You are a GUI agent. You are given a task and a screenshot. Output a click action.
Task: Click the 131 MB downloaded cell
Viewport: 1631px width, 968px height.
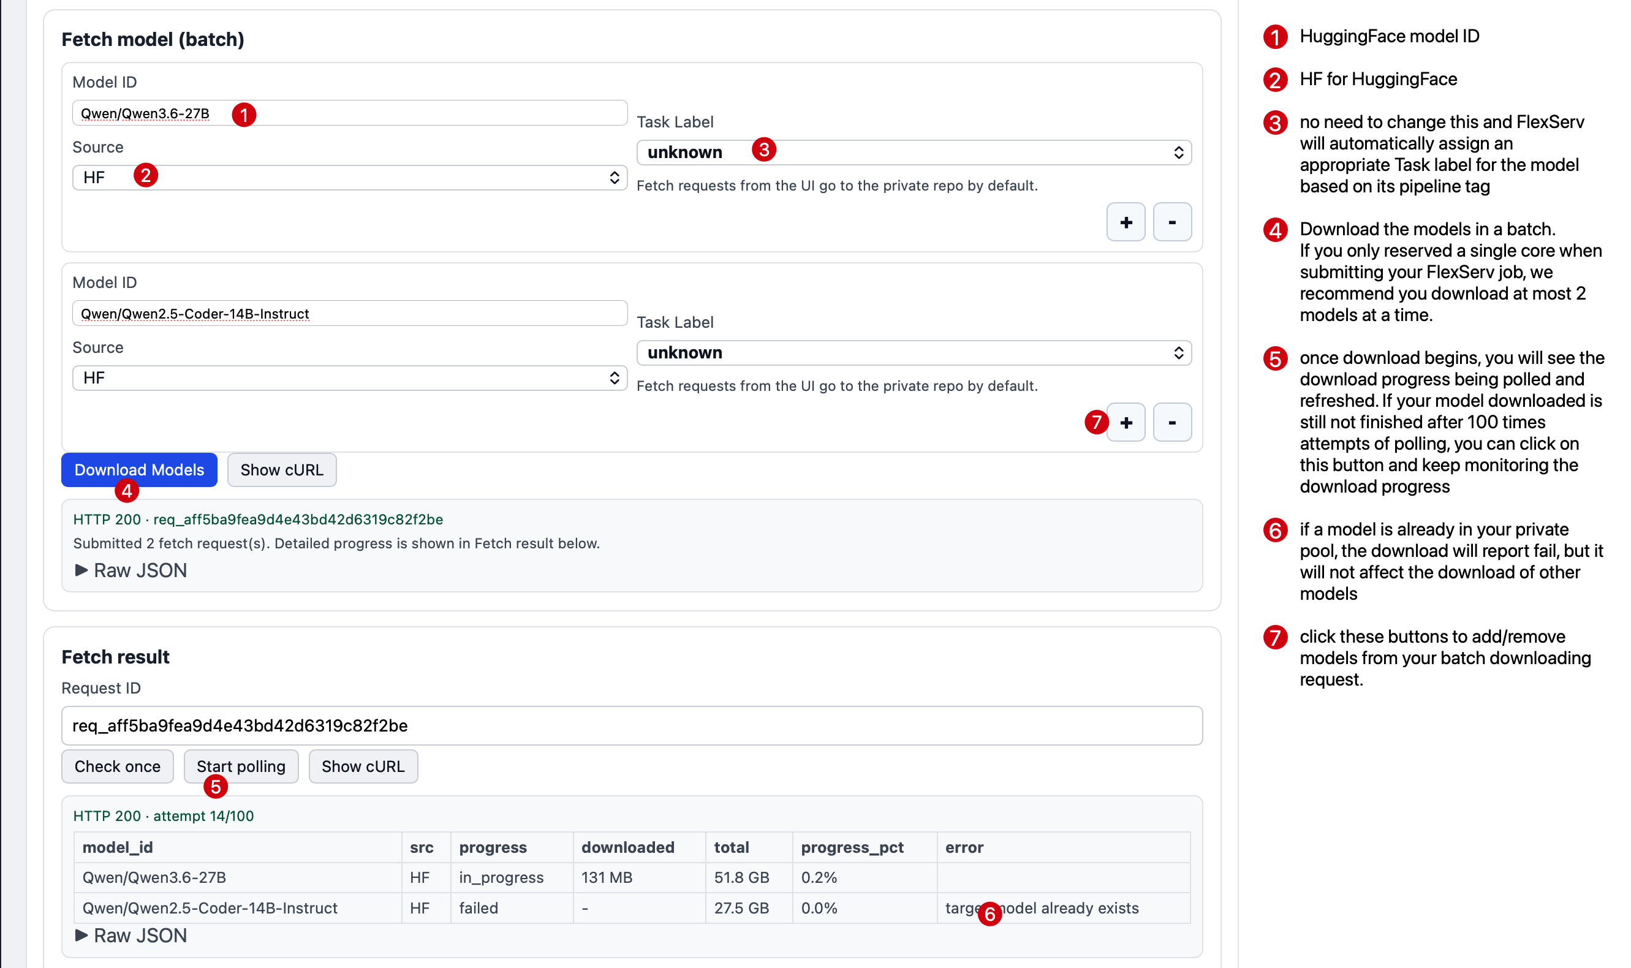pyautogui.click(x=639, y=877)
